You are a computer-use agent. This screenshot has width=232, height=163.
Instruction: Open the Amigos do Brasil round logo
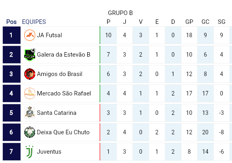[30, 74]
